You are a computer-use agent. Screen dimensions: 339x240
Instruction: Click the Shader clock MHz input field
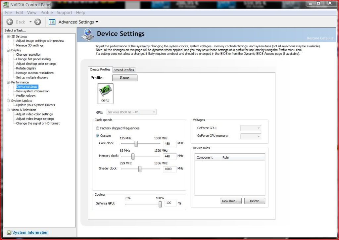tap(170, 169)
